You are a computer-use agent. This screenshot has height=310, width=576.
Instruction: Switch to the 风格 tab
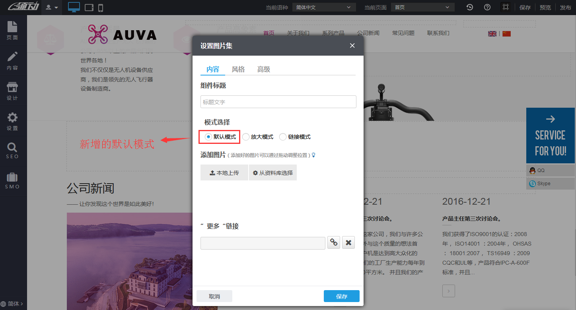pos(238,69)
